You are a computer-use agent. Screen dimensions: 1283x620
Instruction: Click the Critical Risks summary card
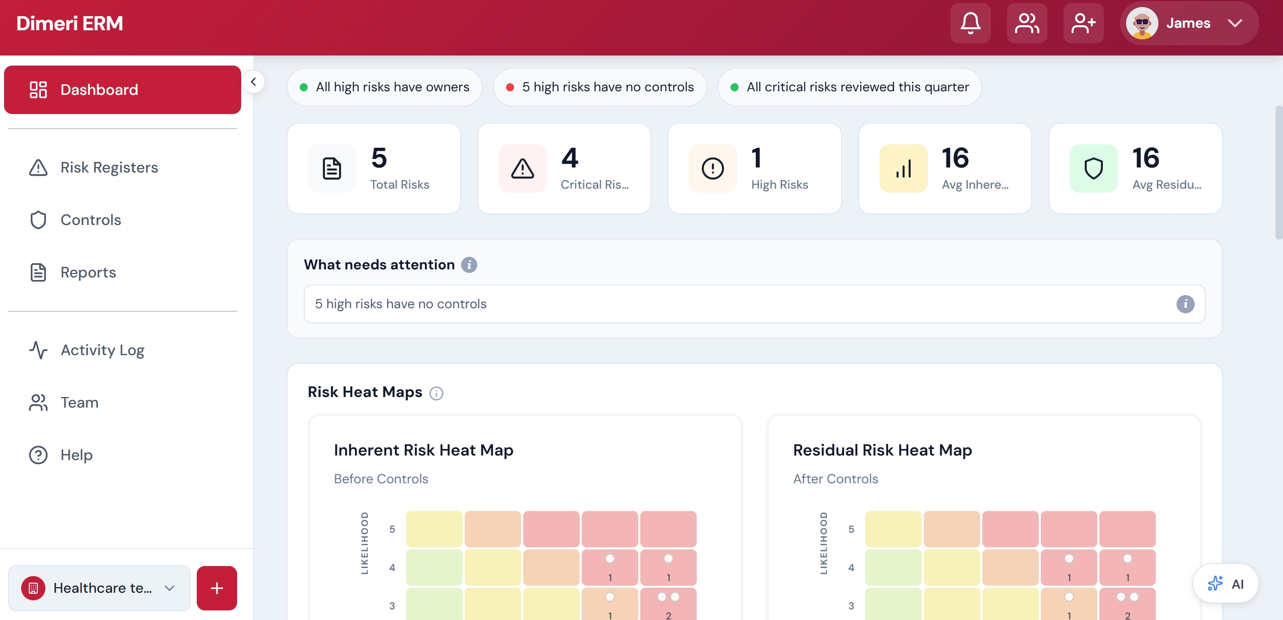pos(564,168)
